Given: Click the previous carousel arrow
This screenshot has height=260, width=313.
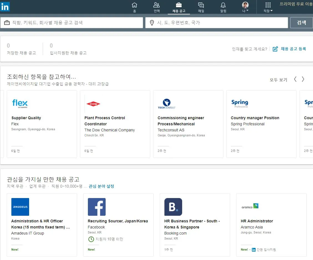Looking at the screenshot, I should pyautogui.click(x=295, y=79).
